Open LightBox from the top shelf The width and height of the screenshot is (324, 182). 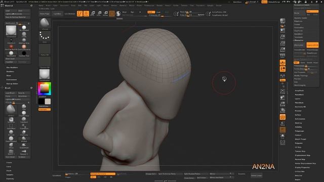pyautogui.click(x=57, y=14)
